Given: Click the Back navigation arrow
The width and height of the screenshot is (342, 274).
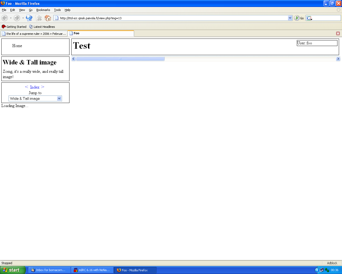Looking at the screenshot, I should coord(5,18).
